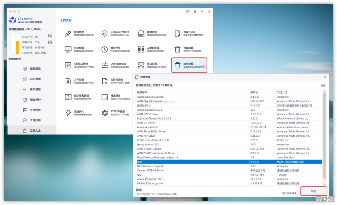Select the 爱思助手8.0 row

tap(229, 105)
